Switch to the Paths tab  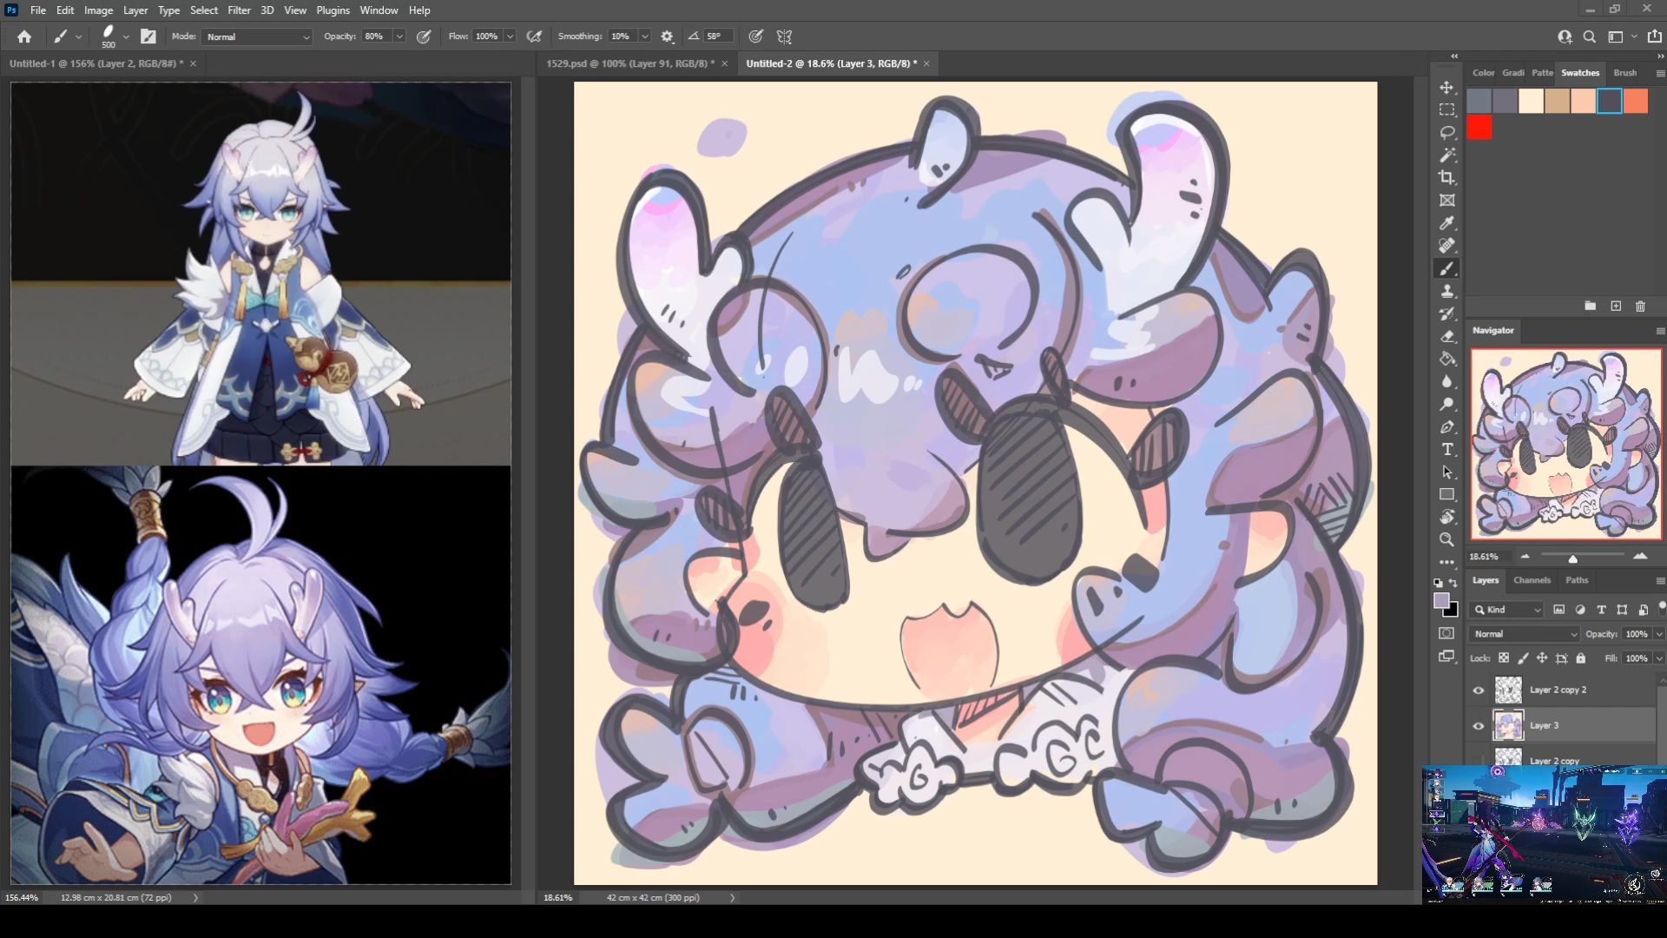coord(1577,580)
